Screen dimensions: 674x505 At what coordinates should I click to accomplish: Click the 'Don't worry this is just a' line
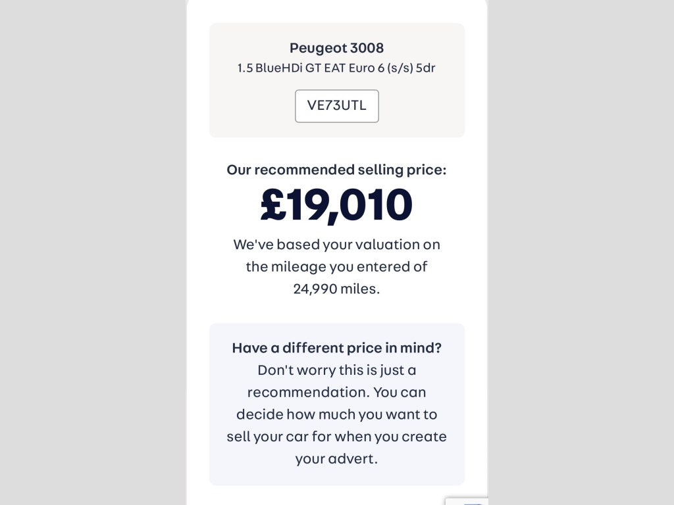point(336,370)
